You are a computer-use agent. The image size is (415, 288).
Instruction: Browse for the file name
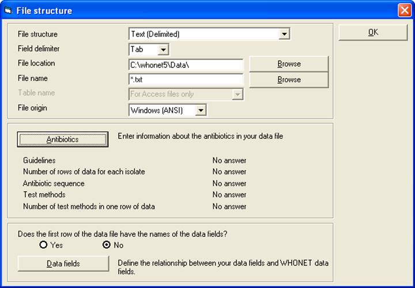coord(289,80)
